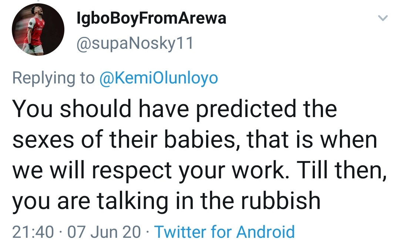Click the Twitter for Android source link
The width and height of the screenshot is (397, 240).
point(224,232)
